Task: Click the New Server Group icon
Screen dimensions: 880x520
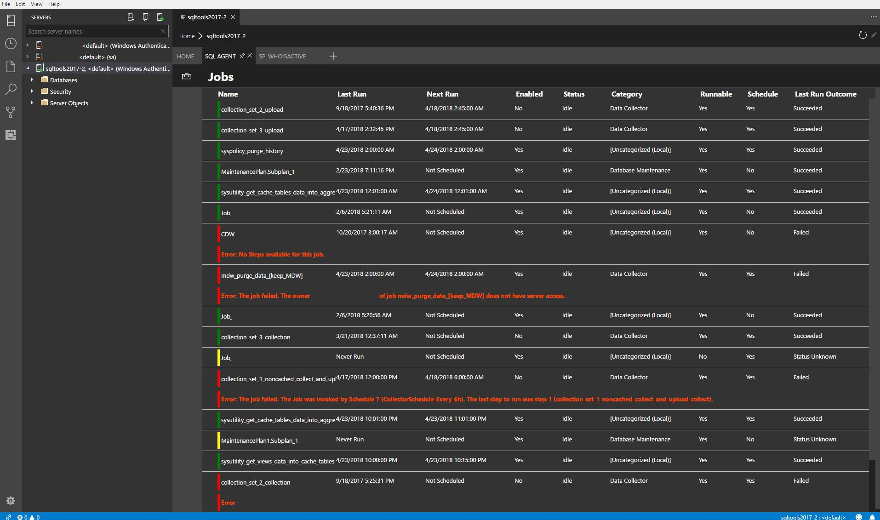Action: pyautogui.click(x=145, y=17)
